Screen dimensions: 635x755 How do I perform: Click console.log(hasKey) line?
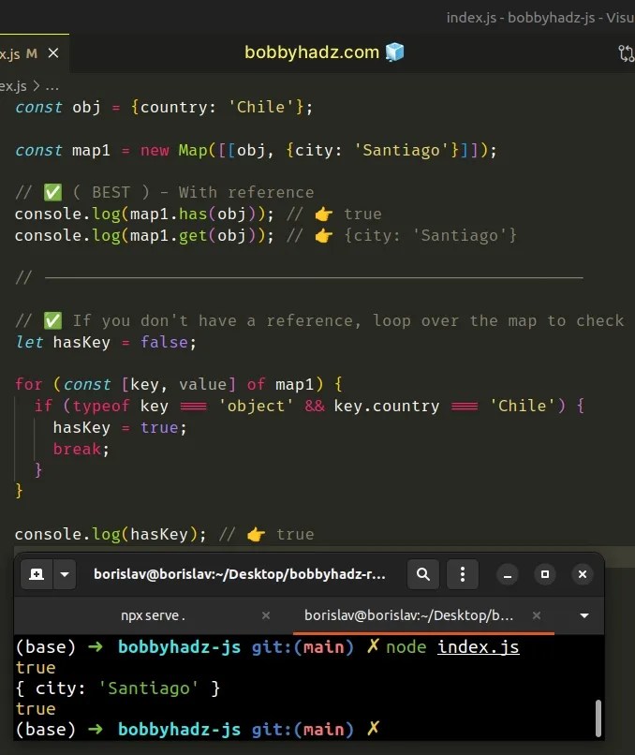[111, 534]
